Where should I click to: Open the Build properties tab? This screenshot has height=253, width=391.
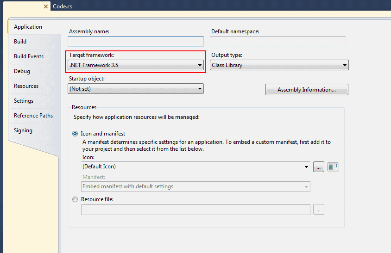20,42
